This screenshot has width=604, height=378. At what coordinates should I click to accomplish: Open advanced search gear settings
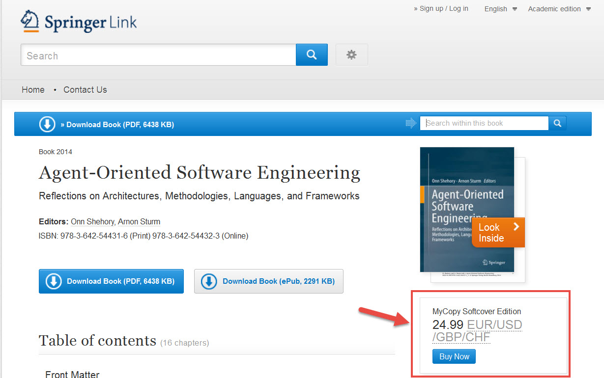click(351, 54)
